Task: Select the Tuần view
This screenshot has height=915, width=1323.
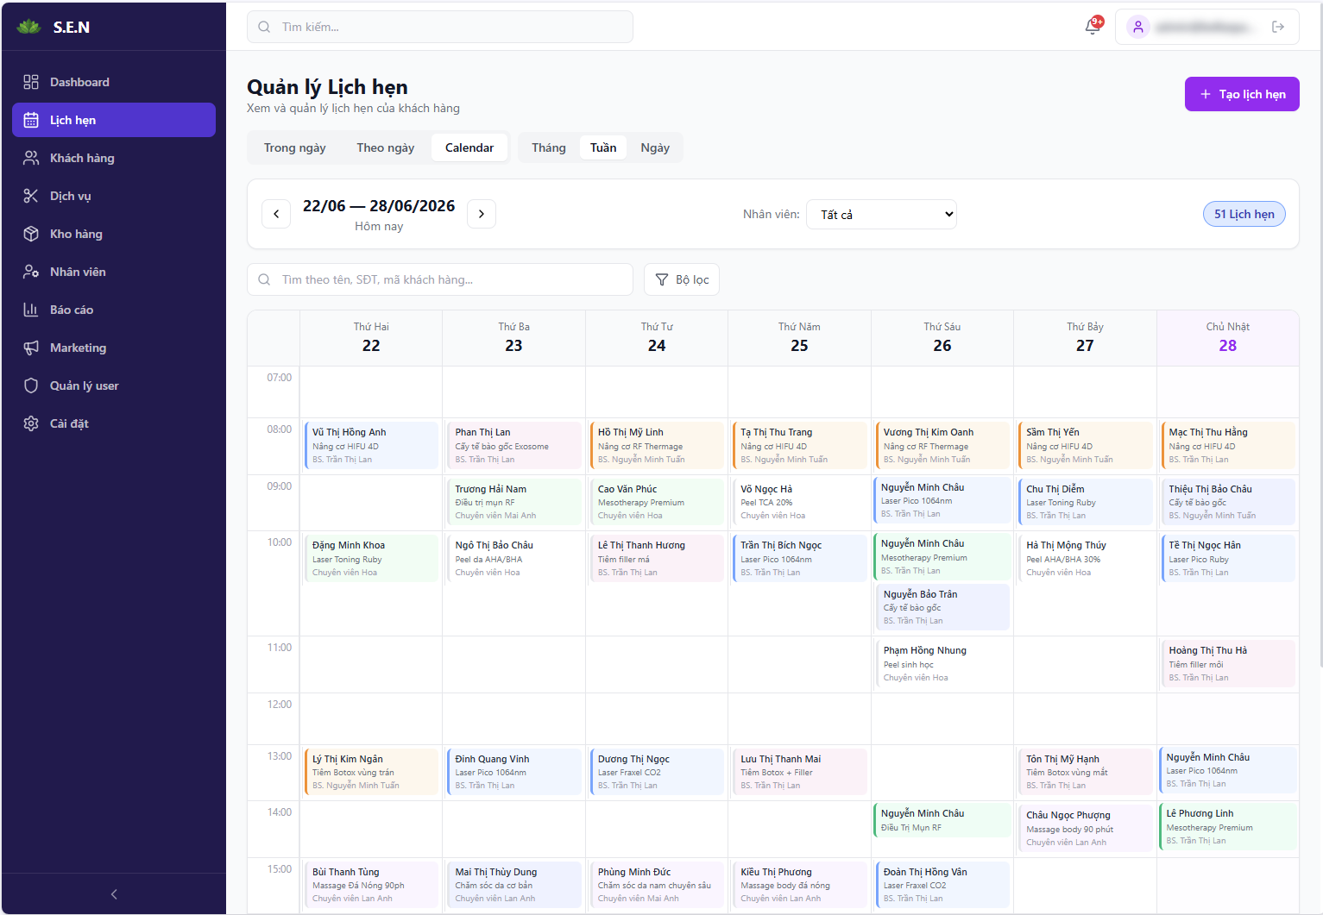Action: tap(603, 147)
